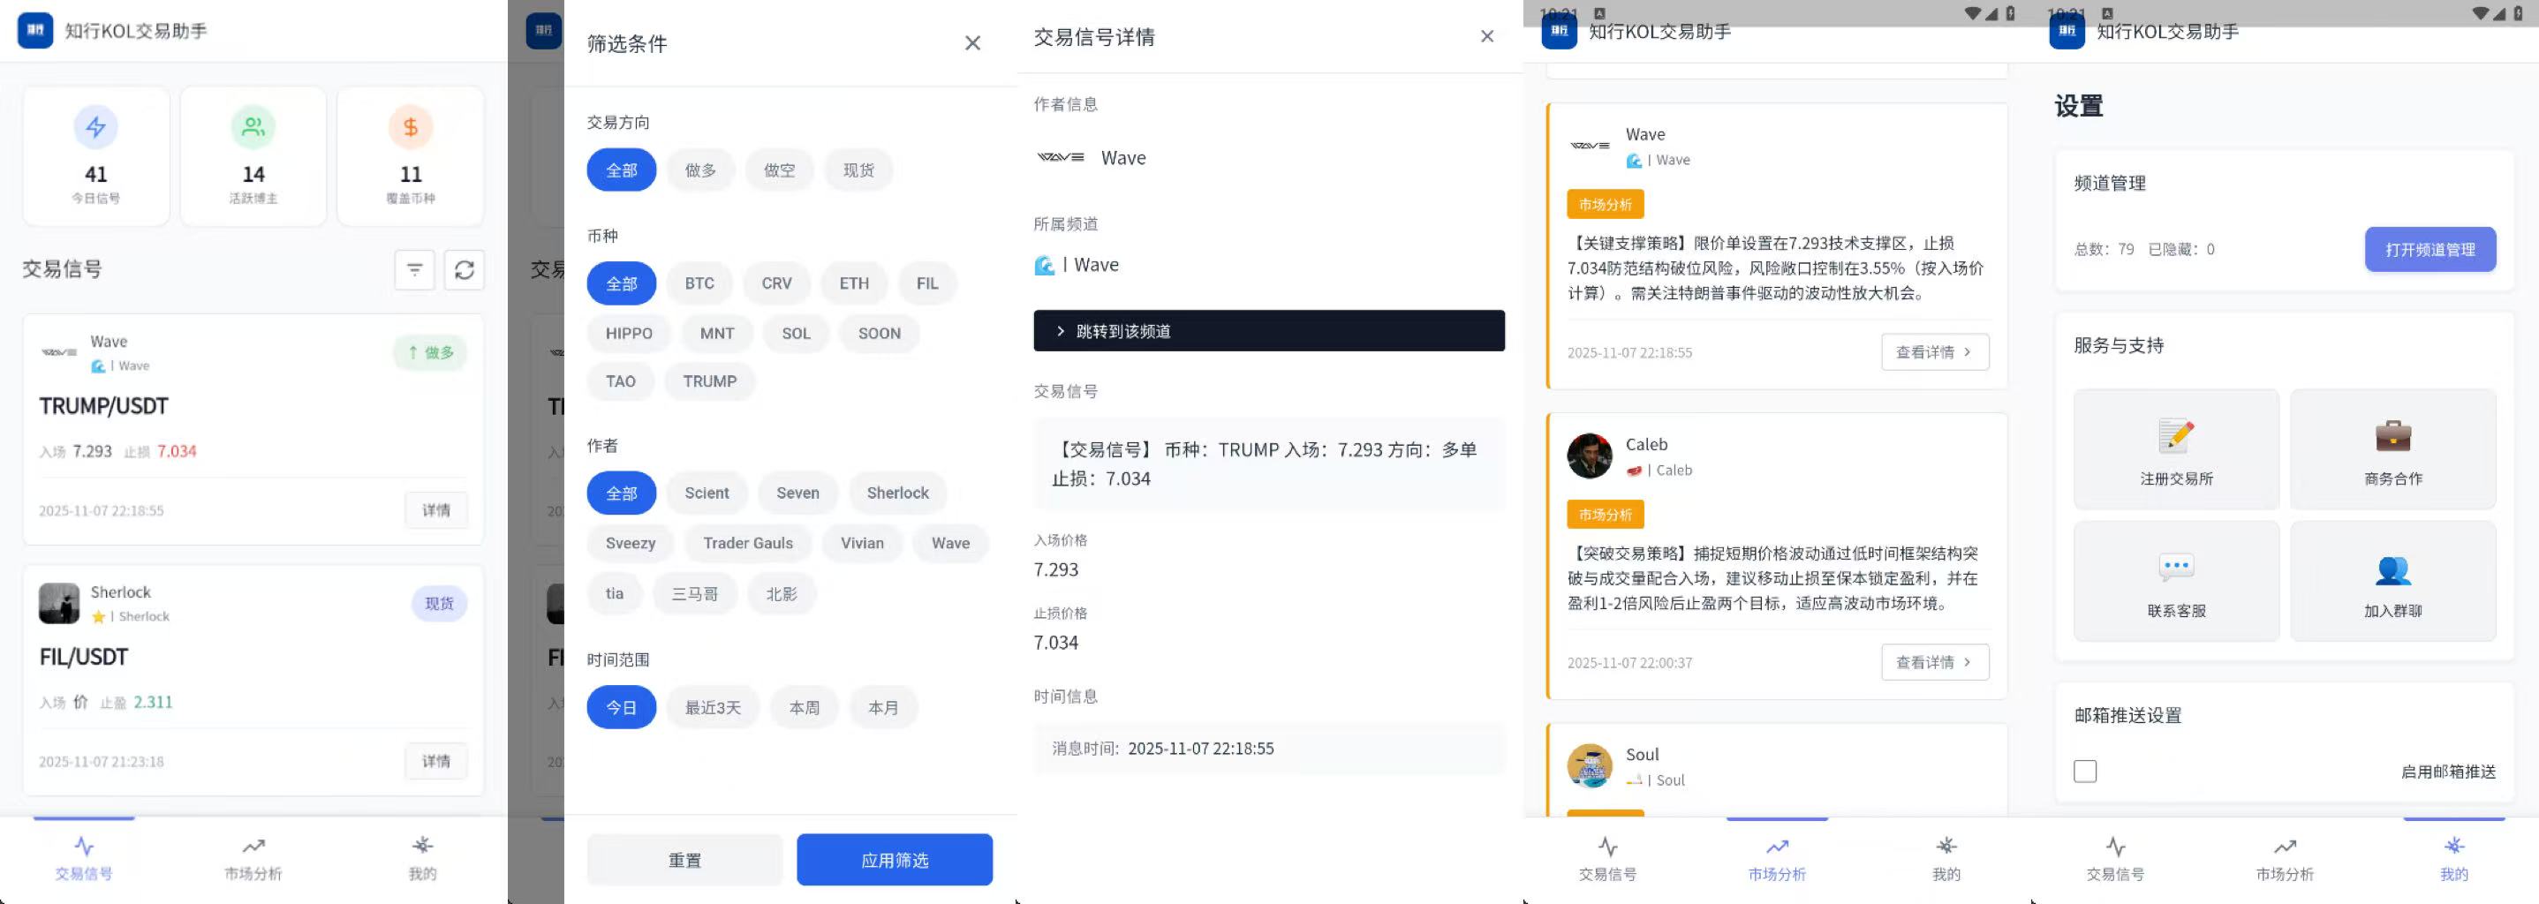Click the lightning icon showing 41 今日信号
This screenshot has width=2539, height=904.
[x=95, y=127]
